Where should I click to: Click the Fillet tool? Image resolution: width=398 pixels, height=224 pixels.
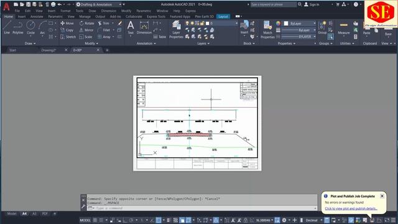104,30
